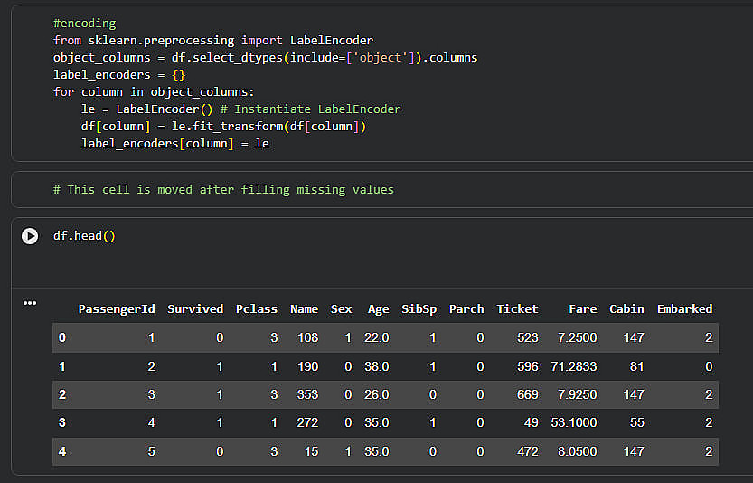
Task: Click the Age column header
Action: (x=378, y=309)
